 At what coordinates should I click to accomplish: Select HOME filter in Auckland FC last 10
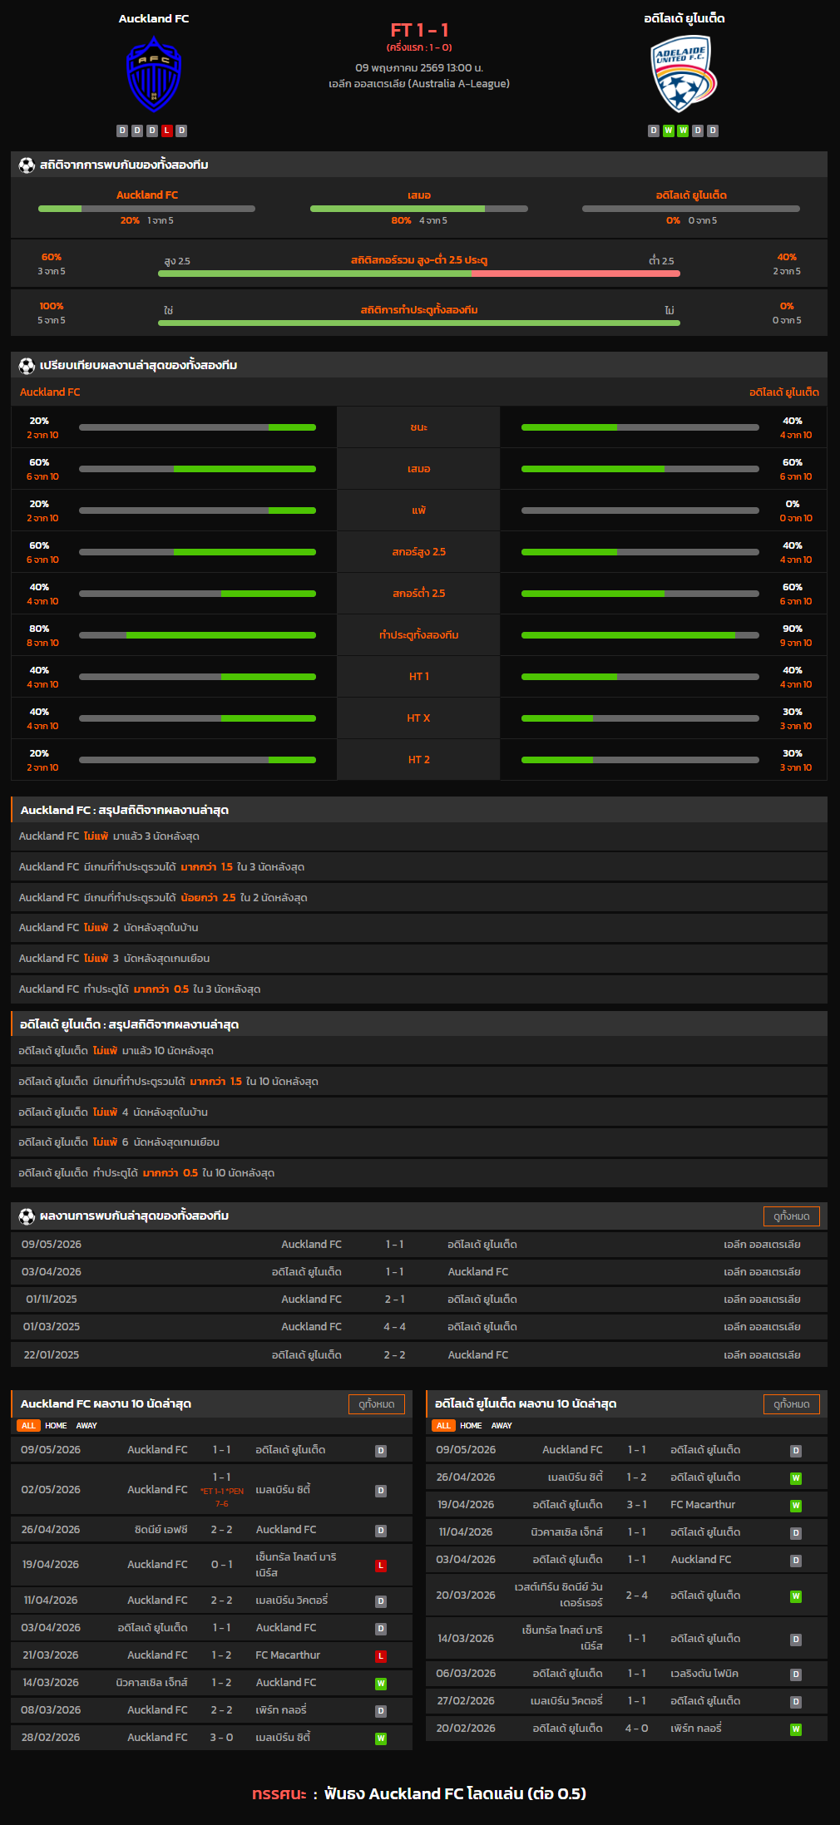point(56,1425)
